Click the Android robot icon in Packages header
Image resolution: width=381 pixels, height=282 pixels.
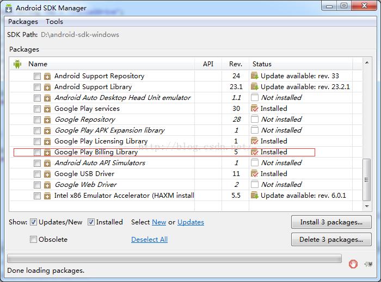tap(17, 64)
